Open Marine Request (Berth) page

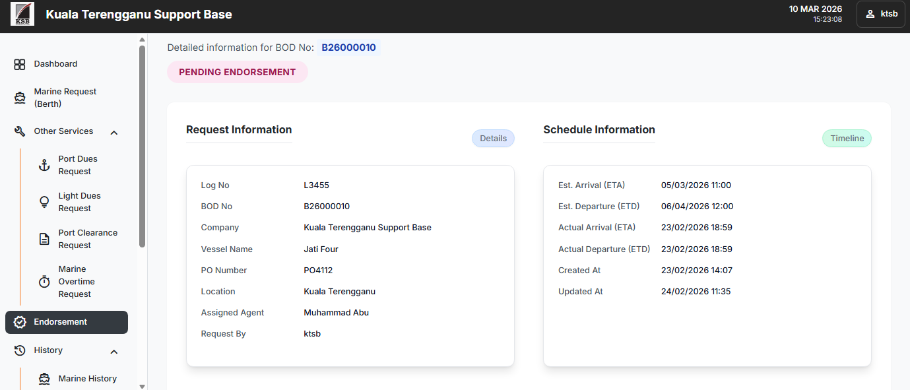[x=67, y=98]
